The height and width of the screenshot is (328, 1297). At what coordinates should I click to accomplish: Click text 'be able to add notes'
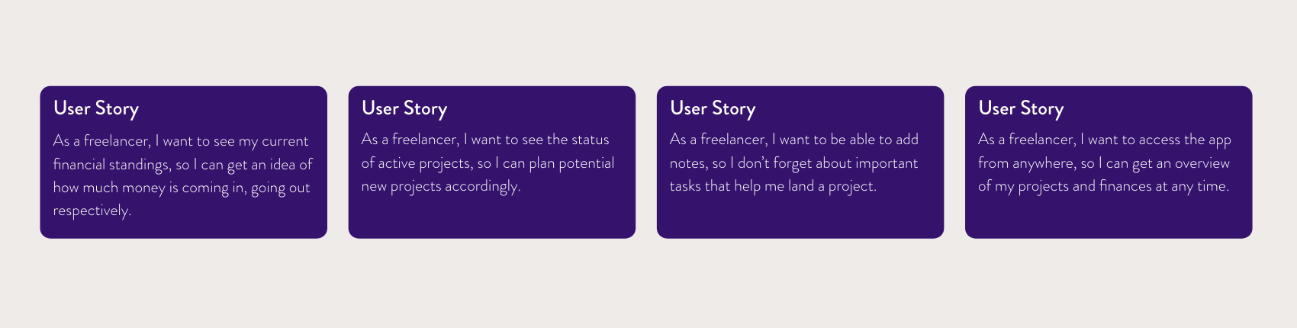pyautogui.click(x=794, y=151)
